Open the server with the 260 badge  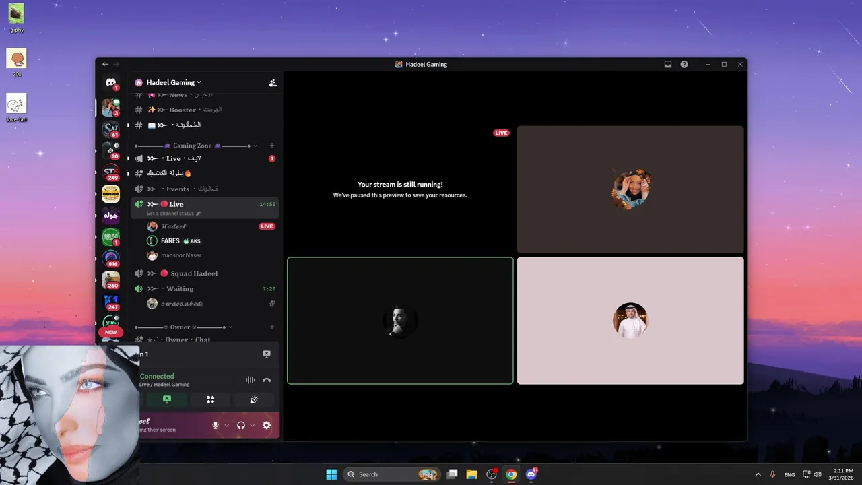[111, 281]
